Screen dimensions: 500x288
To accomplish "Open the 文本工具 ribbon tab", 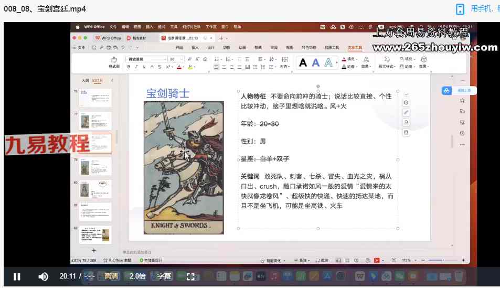I will pos(355,48).
